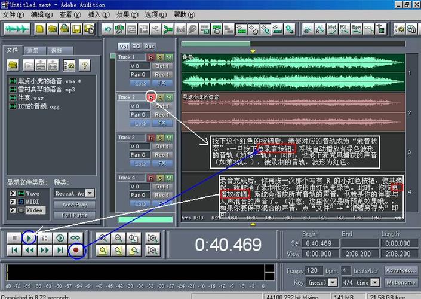Click the Play looped infinity button
Screen dimensions: 421x299
pyautogui.click(x=75, y=237)
